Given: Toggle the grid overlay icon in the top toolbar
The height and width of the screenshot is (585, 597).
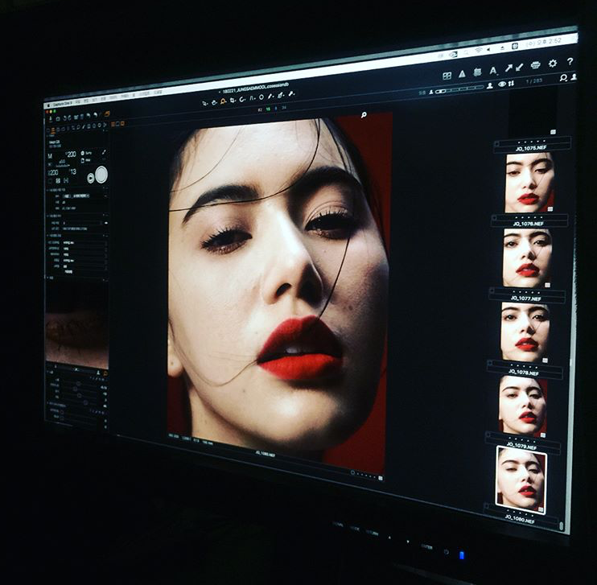Looking at the screenshot, I should click(477, 72).
